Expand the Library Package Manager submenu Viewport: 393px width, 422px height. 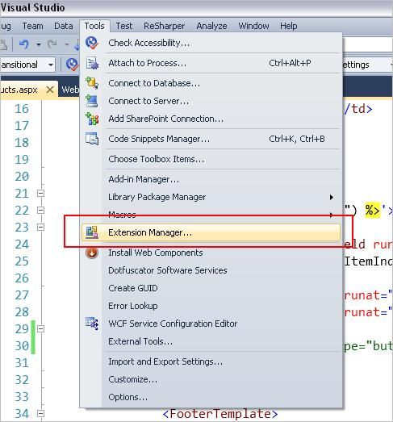tap(332, 197)
